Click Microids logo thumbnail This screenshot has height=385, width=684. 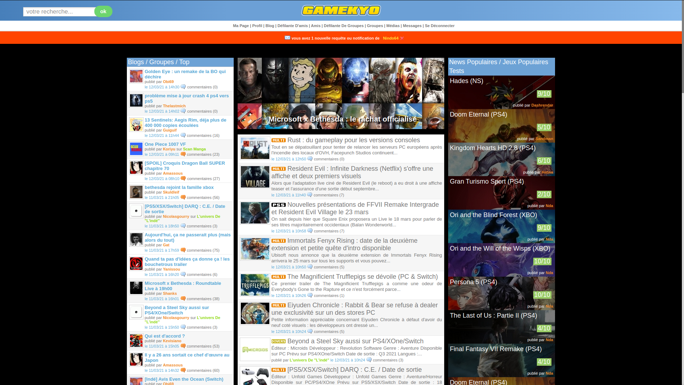(x=255, y=349)
